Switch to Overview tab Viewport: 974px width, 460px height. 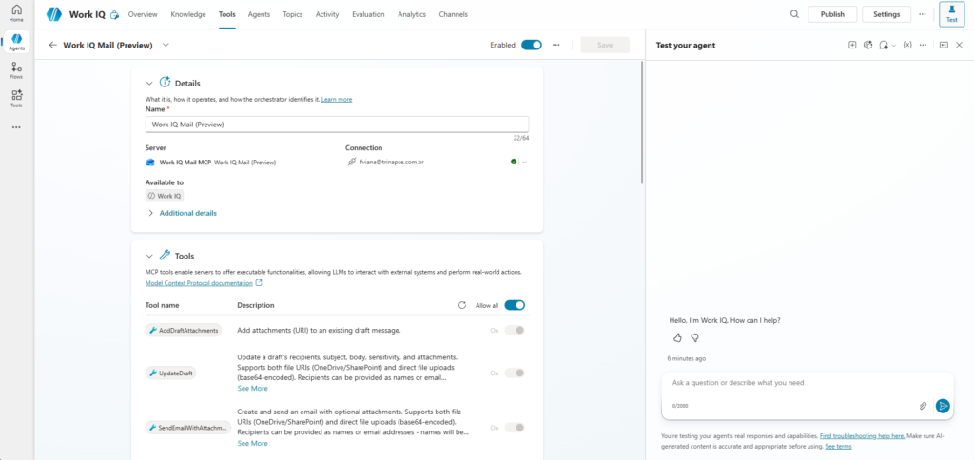[x=143, y=14]
